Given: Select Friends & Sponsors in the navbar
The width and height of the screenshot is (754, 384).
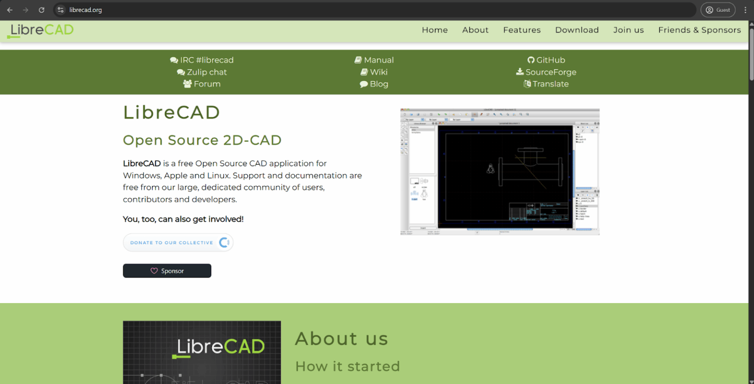Looking at the screenshot, I should click(x=700, y=30).
